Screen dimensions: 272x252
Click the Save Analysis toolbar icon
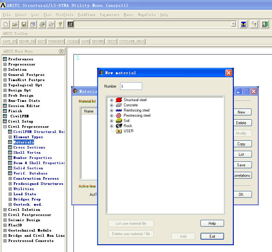(24, 24)
